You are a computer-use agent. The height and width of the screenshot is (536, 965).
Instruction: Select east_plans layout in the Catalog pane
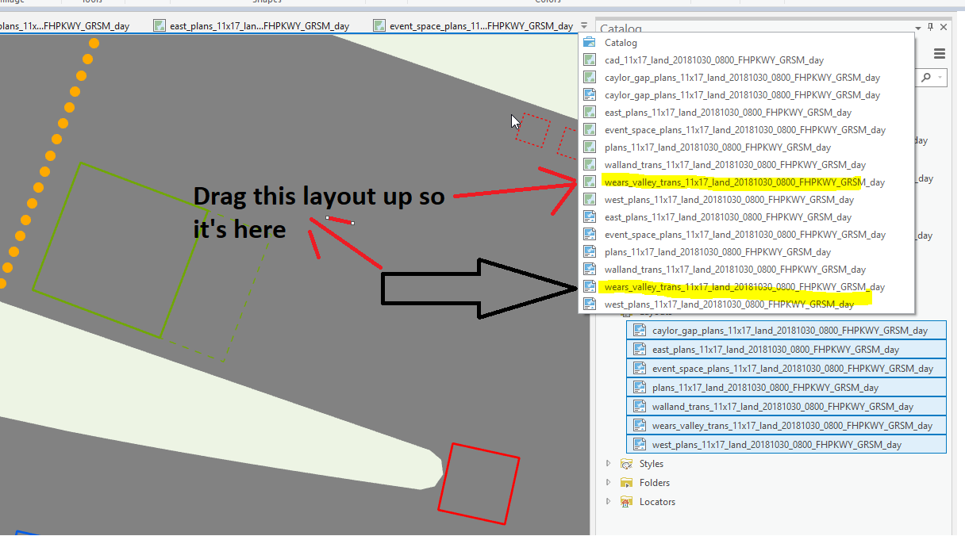tap(786, 350)
